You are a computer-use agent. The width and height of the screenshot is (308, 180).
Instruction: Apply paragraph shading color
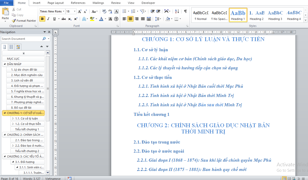click(168, 19)
